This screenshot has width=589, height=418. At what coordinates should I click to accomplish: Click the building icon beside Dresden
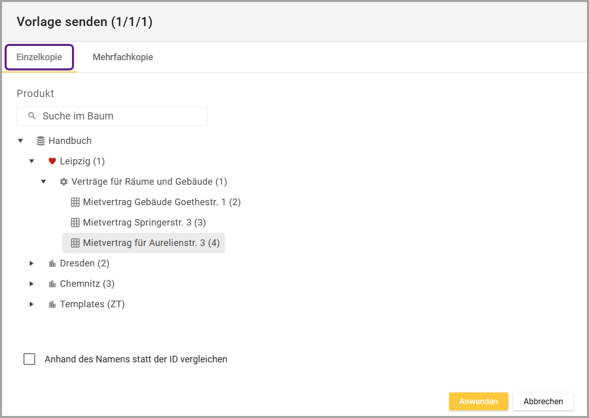point(52,264)
